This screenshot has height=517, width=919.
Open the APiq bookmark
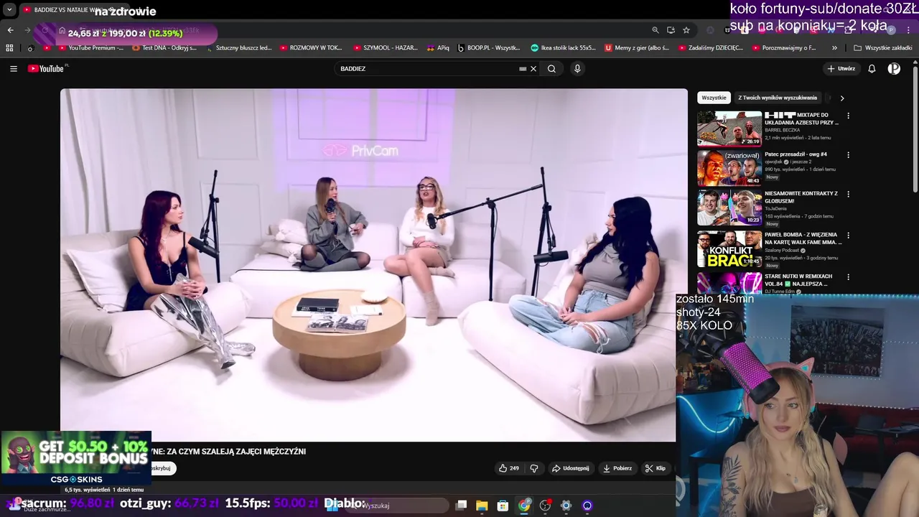(438, 48)
